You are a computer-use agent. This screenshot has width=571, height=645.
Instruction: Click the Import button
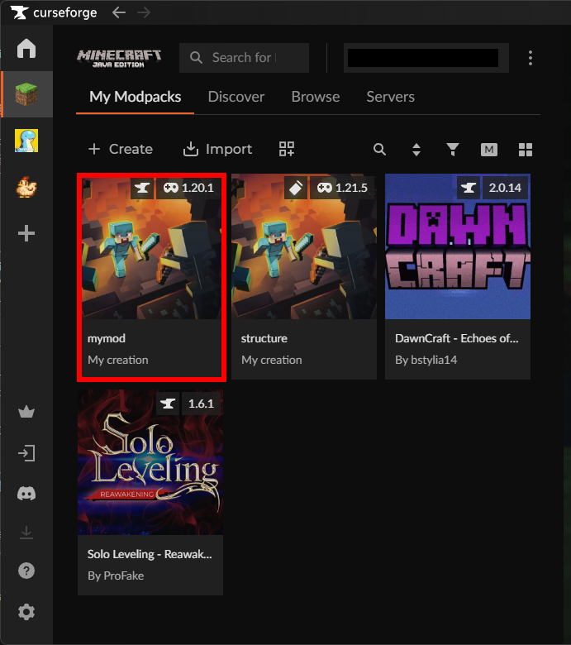coord(217,149)
